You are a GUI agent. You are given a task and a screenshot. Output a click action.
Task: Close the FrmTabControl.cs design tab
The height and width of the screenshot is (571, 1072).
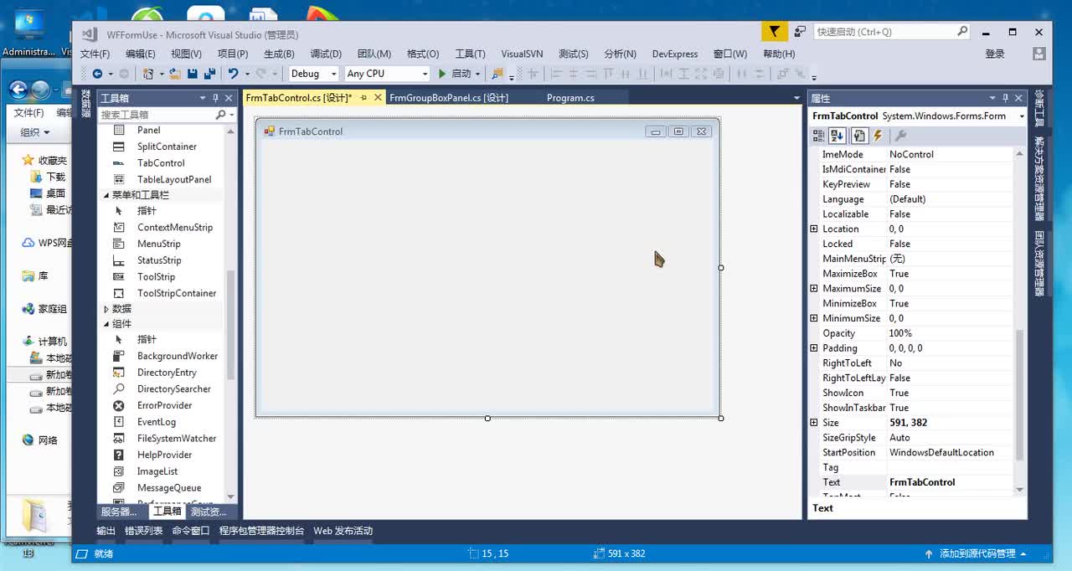(378, 98)
